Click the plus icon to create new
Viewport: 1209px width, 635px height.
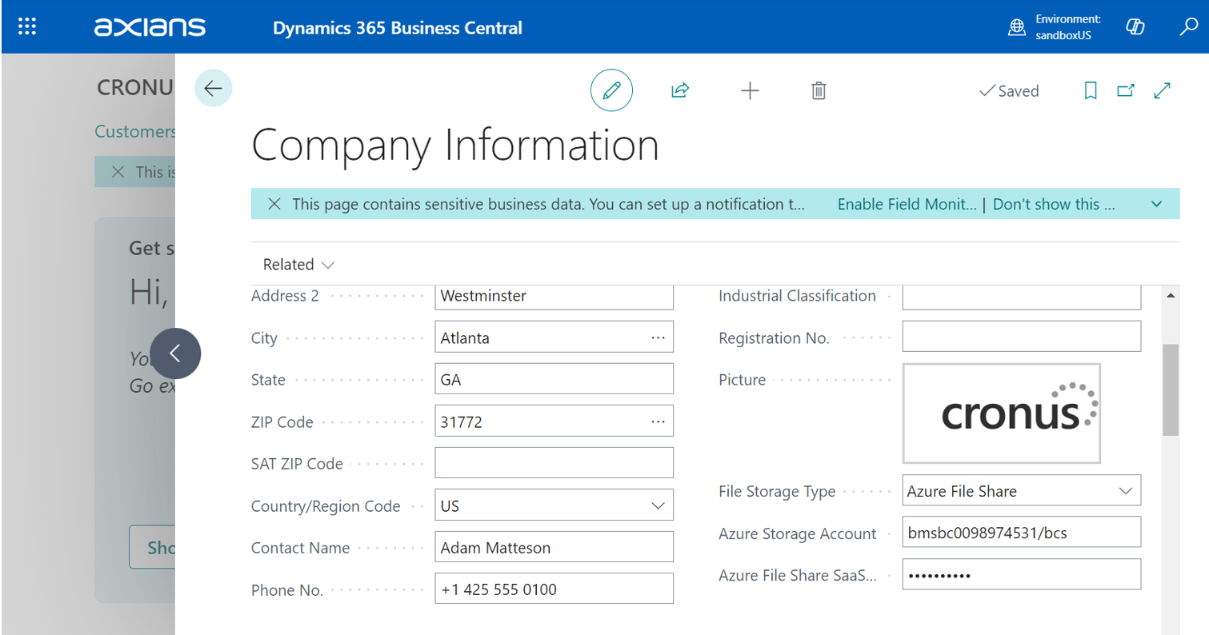click(749, 90)
